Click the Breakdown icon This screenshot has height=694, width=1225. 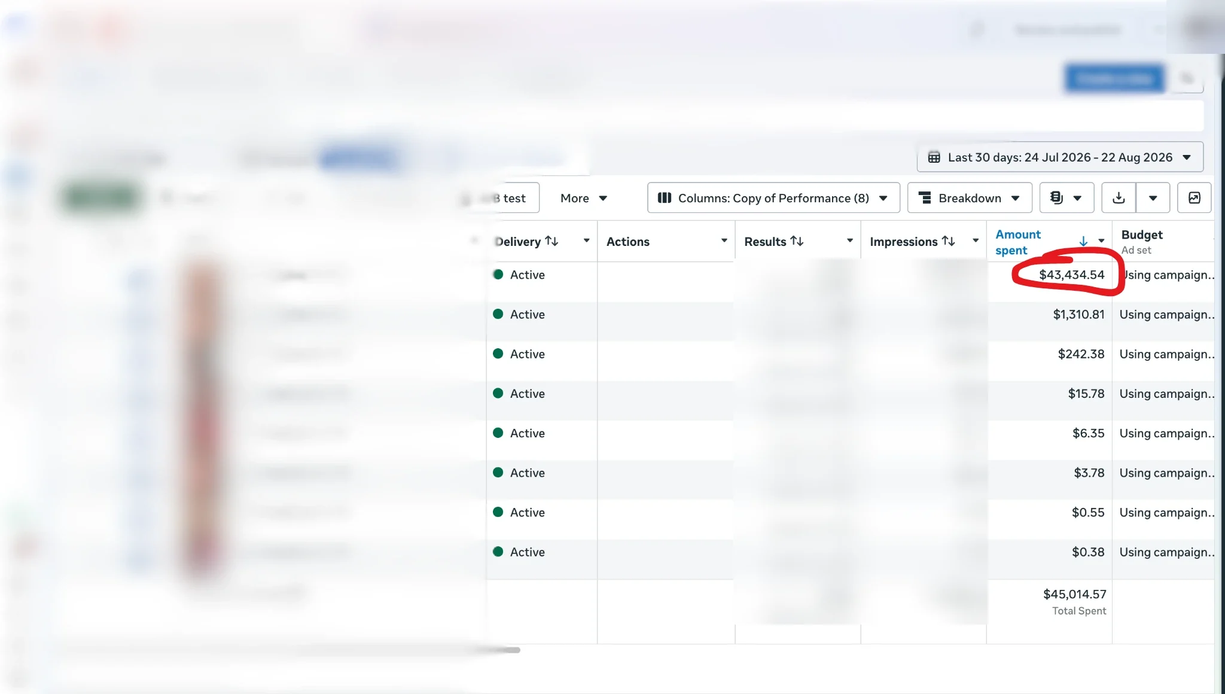coord(925,198)
